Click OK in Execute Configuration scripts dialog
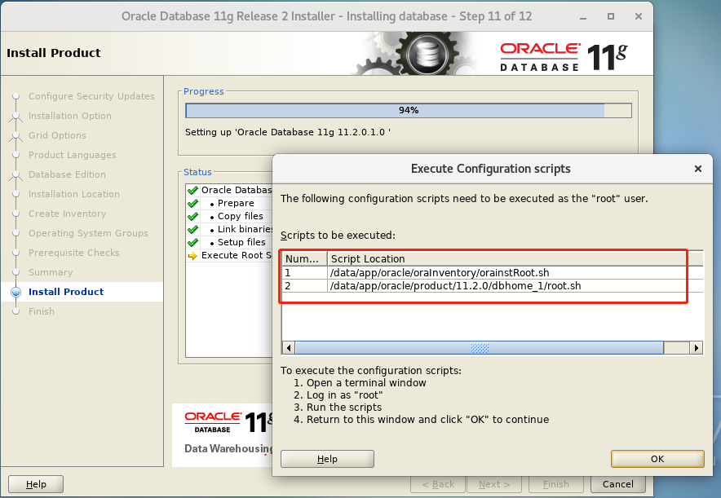The width and height of the screenshot is (721, 498). click(657, 459)
